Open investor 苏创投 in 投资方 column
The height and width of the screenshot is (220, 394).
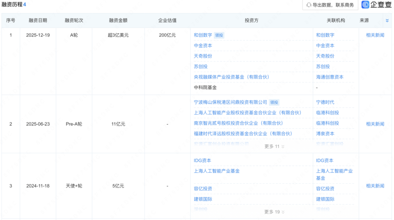(201, 66)
